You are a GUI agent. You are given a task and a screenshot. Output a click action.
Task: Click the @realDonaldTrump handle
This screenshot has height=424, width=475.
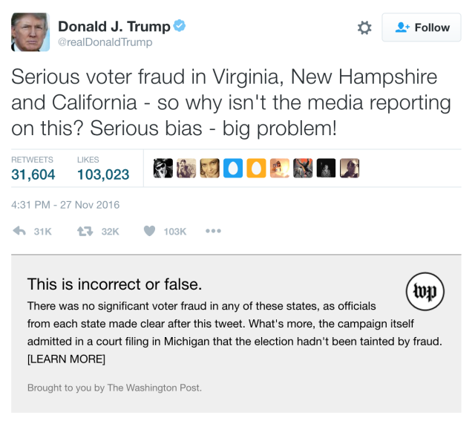coord(105,42)
